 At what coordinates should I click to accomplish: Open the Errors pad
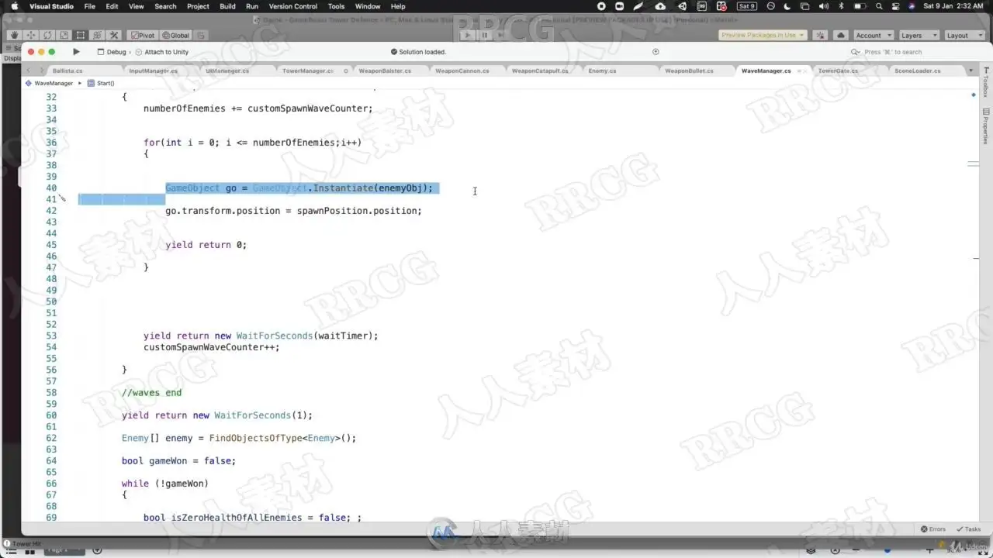click(x=933, y=529)
